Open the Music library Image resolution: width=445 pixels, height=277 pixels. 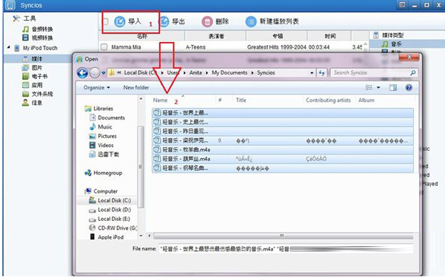pyautogui.click(x=101, y=127)
